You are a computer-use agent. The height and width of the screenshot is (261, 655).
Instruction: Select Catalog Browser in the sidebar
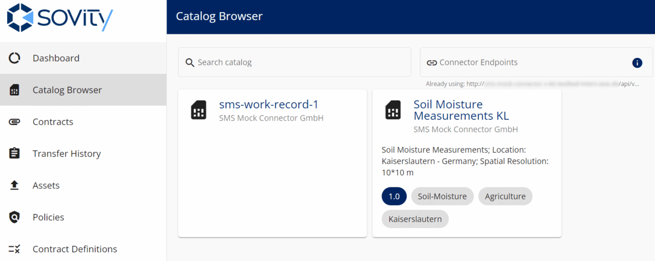pyautogui.click(x=83, y=90)
